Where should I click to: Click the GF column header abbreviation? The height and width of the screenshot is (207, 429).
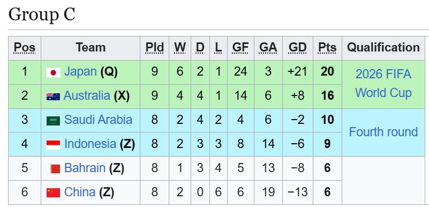pos(240,48)
